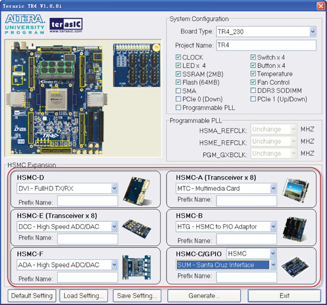
Task: Click the Santa Cruz interface board image
Action: pos(295,267)
